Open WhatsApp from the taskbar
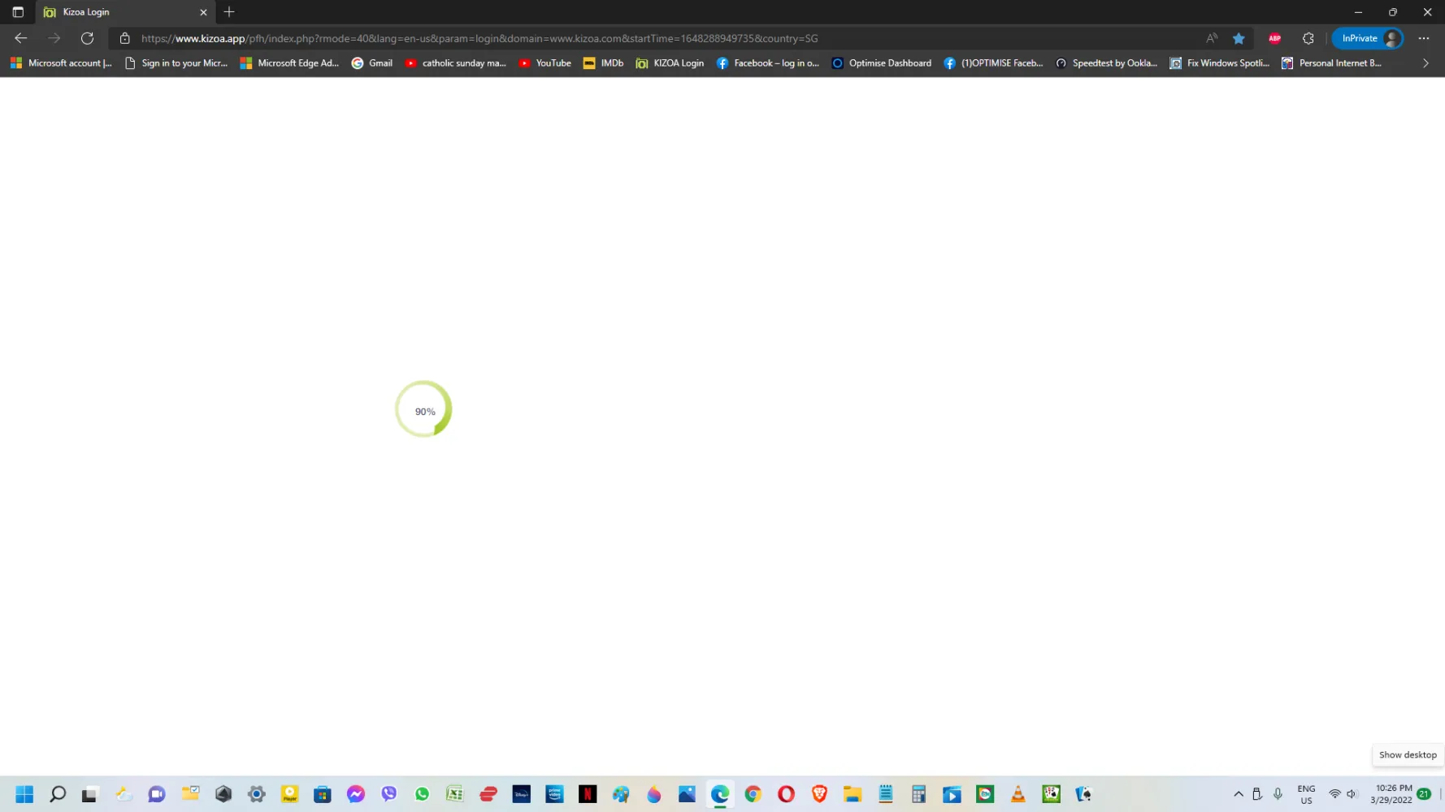The image size is (1445, 812). coord(422,794)
